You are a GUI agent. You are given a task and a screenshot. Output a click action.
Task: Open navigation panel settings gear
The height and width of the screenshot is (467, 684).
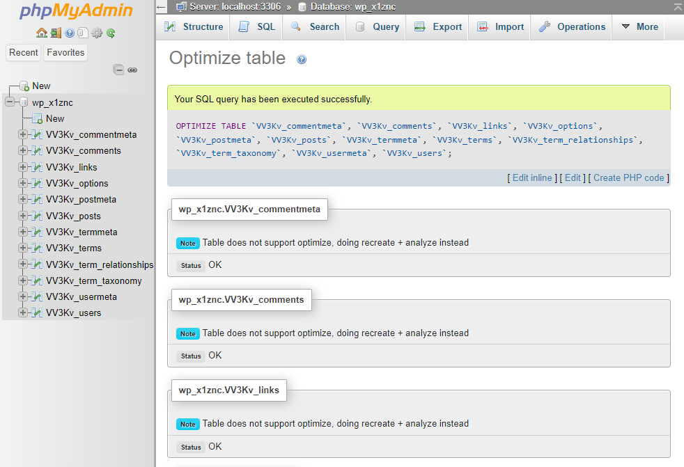point(97,33)
